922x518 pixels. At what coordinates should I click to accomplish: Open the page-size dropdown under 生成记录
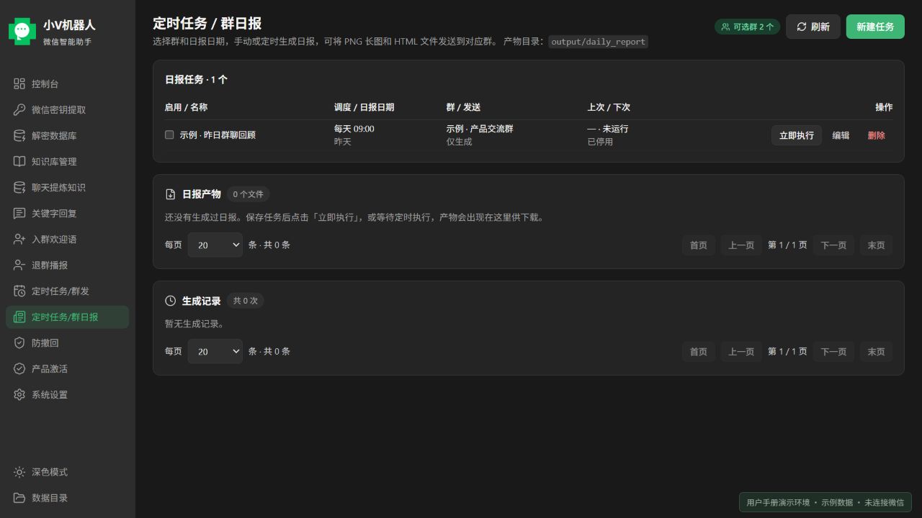215,352
